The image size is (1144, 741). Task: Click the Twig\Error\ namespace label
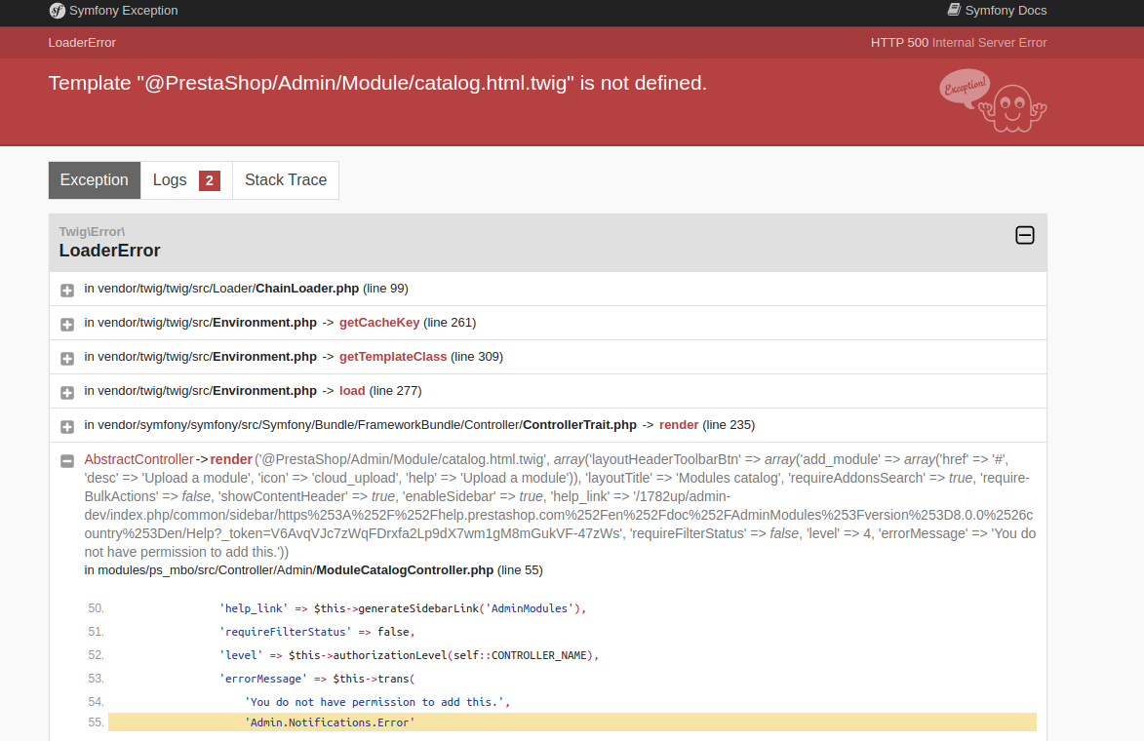92,232
